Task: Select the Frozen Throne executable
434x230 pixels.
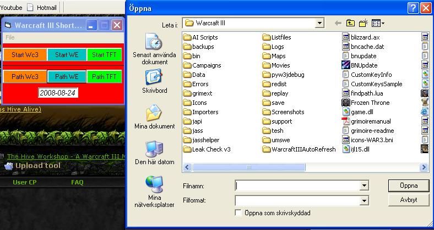Action: [366, 103]
